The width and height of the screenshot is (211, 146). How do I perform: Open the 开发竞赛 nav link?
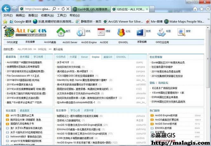pyautogui.click(x=30, y=42)
